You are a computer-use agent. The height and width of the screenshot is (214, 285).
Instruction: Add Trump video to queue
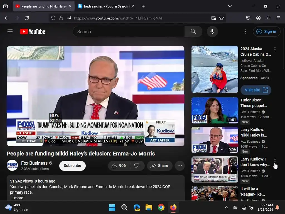pyautogui.click(x=233, y=171)
